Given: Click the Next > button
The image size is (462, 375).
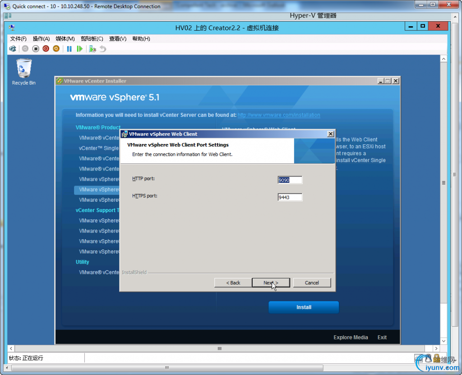Looking at the screenshot, I should (x=271, y=283).
